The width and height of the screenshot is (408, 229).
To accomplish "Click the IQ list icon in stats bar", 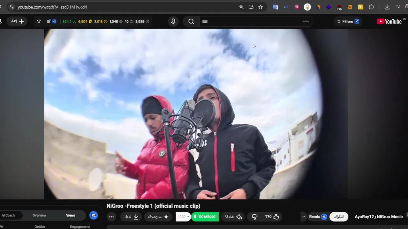I will [x=52, y=21].
